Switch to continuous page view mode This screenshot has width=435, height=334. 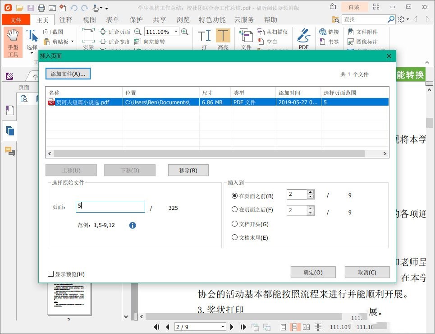click(295, 327)
